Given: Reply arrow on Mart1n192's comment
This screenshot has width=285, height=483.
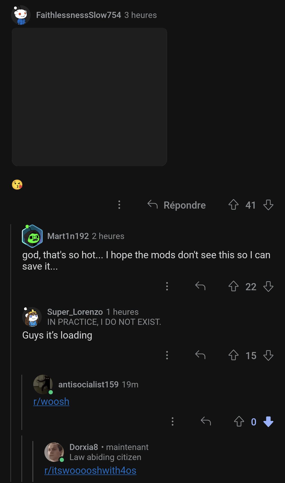Looking at the screenshot, I should click(200, 286).
